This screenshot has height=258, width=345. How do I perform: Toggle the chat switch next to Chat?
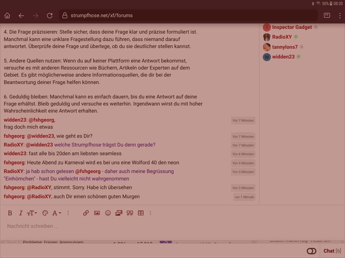pyautogui.click(x=312, y=251)
